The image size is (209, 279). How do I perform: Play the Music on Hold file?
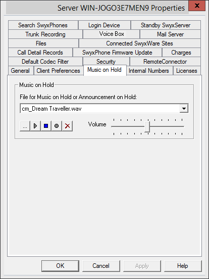[x=35, y=126]
